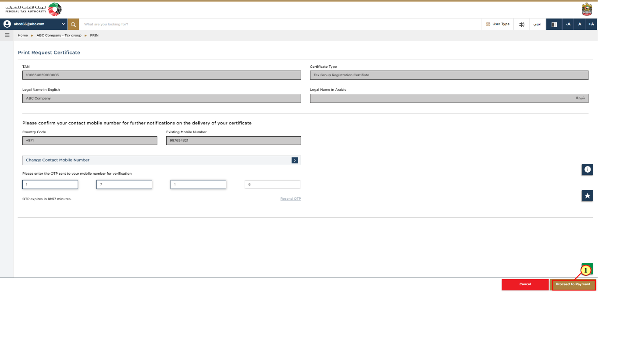Switch language to Arabic (عربي)
This screenshot has height=351, width=620.
537,24
